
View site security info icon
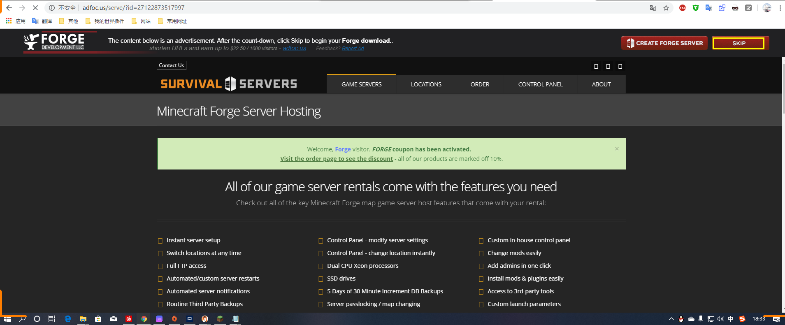click(52, 8)
